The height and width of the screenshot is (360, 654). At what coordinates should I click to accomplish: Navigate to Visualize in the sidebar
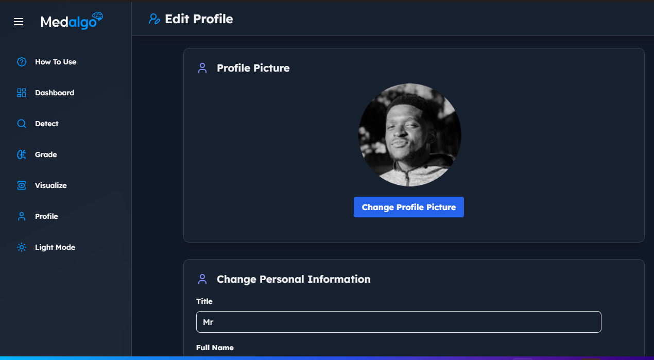pyautogui.click(x=50, y=185)
